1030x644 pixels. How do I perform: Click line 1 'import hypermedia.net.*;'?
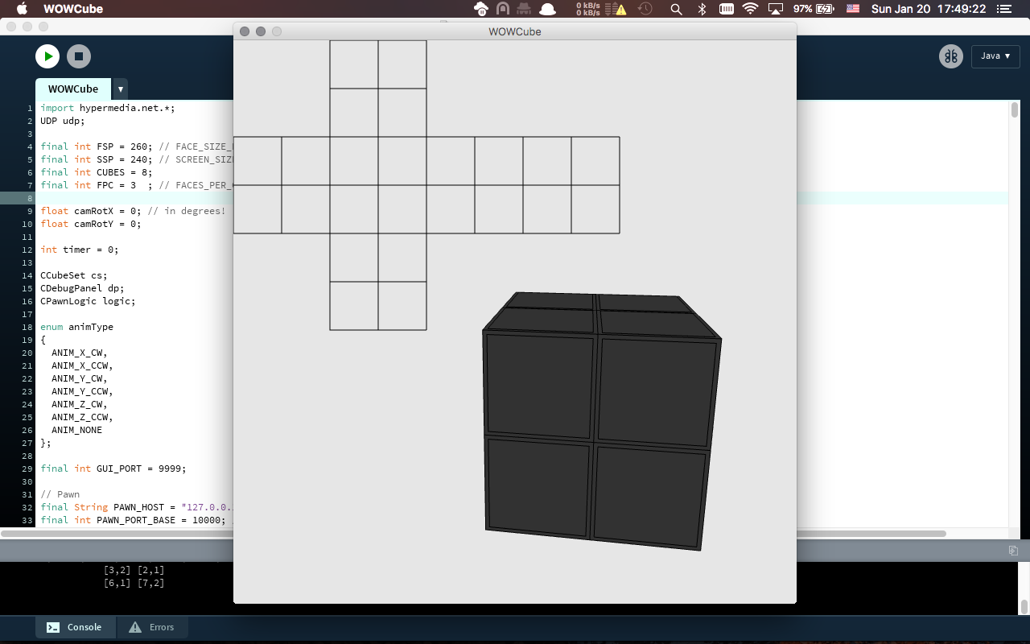tap(108, 108)
